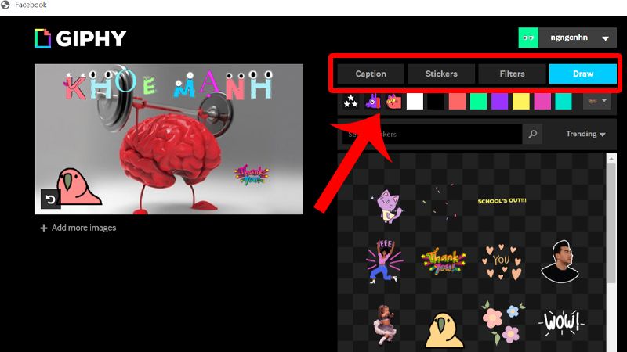
Task: Pick the purple color swatch
Action: click(499, 102)
